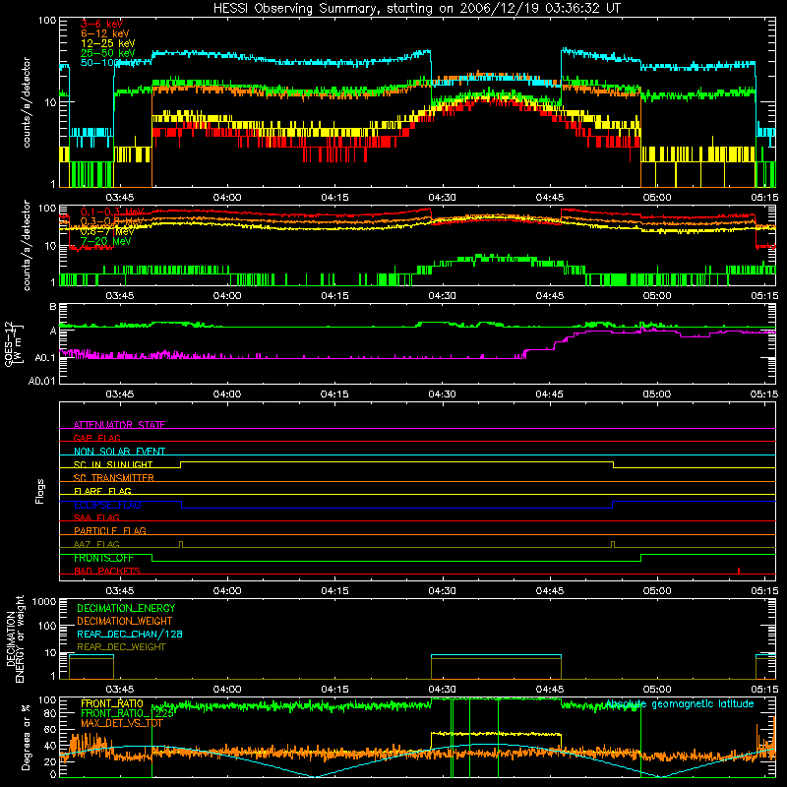Click the HESSI Observing Summary title text
The height and width of the screenshot is (787, 787).
pos(417,9)
